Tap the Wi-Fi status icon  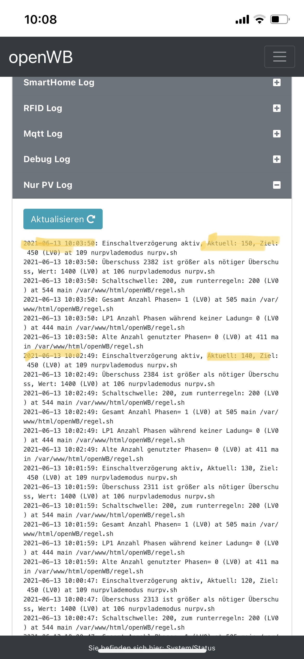tap(259, 19)
